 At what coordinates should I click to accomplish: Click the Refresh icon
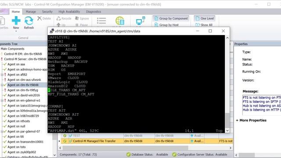click(x=29, y=21)
